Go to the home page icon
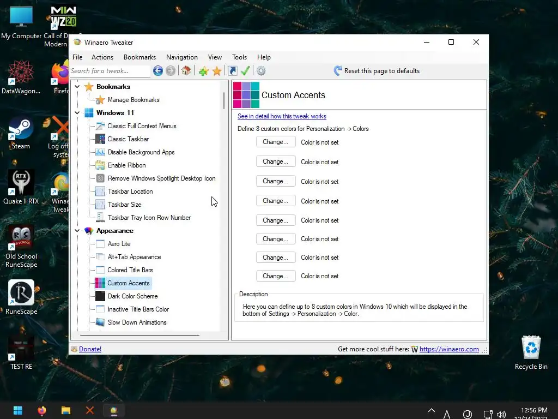Screen dimensions: 558x419 point(186,70)
